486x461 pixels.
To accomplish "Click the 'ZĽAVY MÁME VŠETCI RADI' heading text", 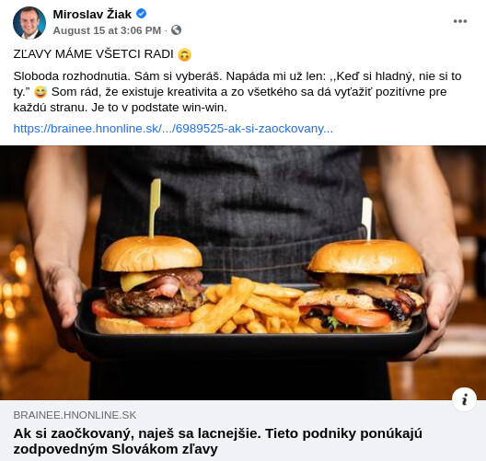I will 93,54.
